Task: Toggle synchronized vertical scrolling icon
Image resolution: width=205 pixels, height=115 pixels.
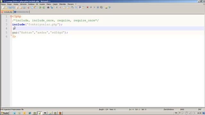Action: click(x=64, y=7)
